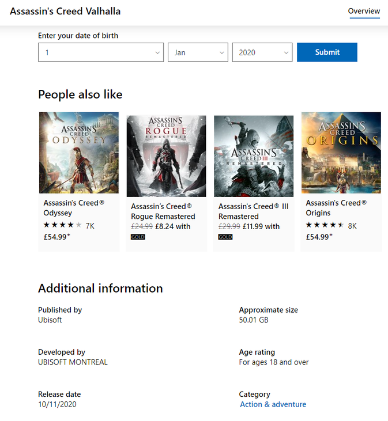This screenshot has height=421, width=388.
Task: Click the £11.99 discounted price
Action: point(253,226)
